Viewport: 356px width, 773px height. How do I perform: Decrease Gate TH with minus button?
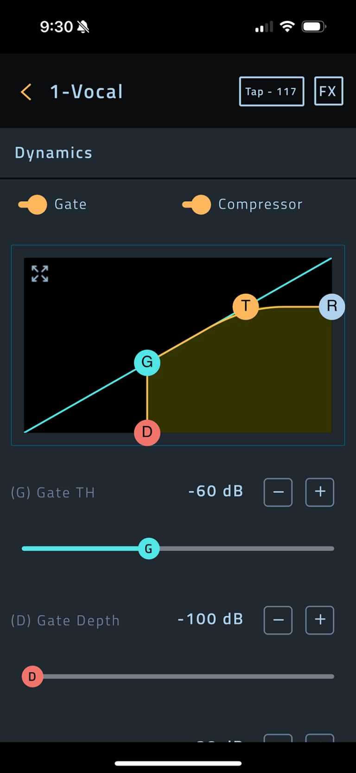[278, 492]
